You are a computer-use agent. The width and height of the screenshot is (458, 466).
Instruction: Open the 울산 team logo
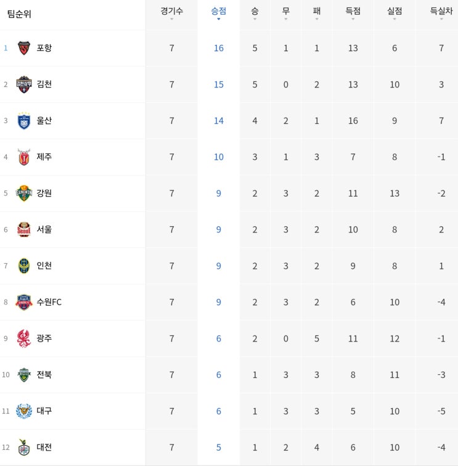click(x=24, y=121)
